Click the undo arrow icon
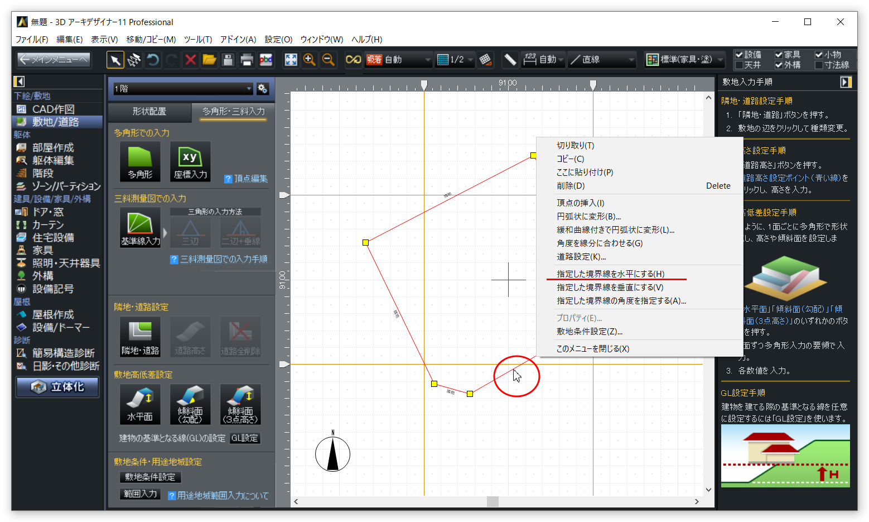The height and width of the screenshot is (522, 869). click(153, 60)
